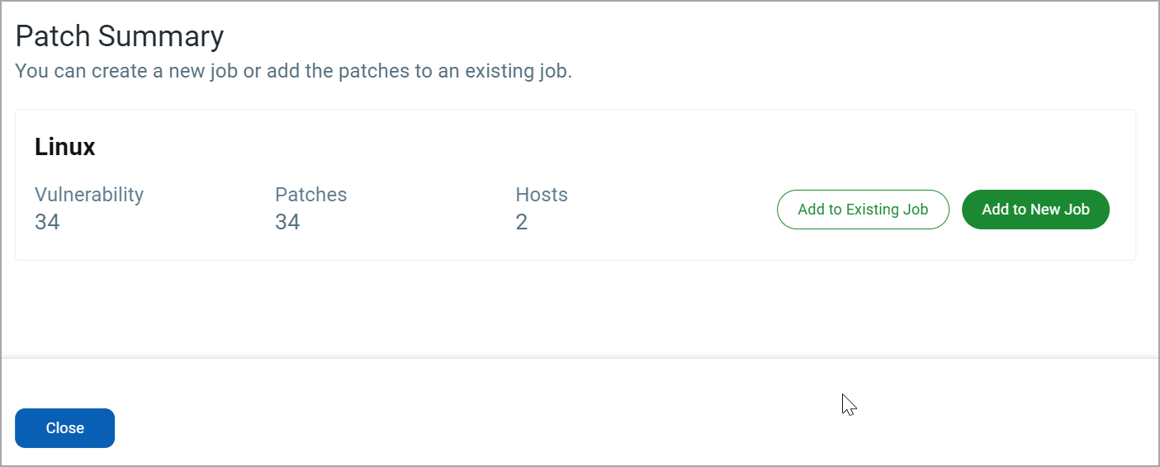Click the empty footer area right of Close
Image resolution: width=1160 pixels, height=467 pixels.
click(495, 428)
